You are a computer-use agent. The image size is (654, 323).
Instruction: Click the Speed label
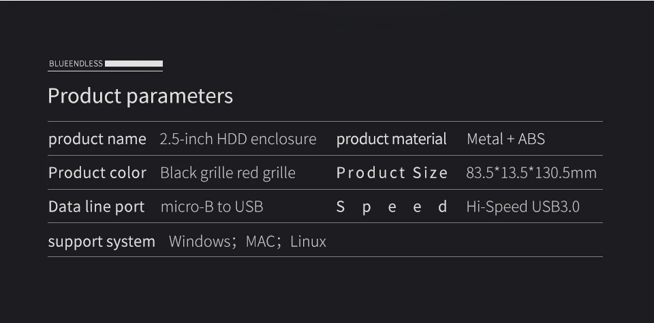click(392, 207)
